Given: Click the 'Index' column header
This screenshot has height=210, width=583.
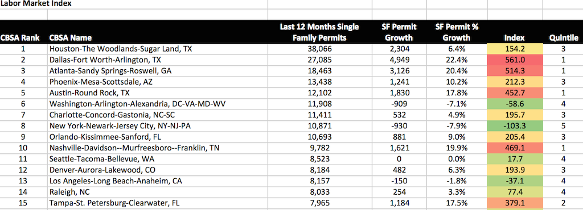Looking at the screenshot, I should click(x=515, y=38).
